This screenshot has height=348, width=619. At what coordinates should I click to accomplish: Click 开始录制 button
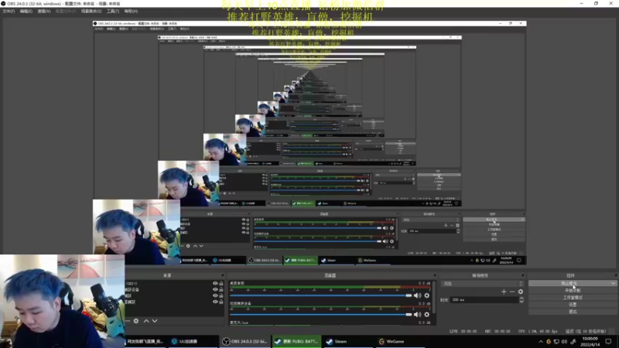[x=573, y=291]
